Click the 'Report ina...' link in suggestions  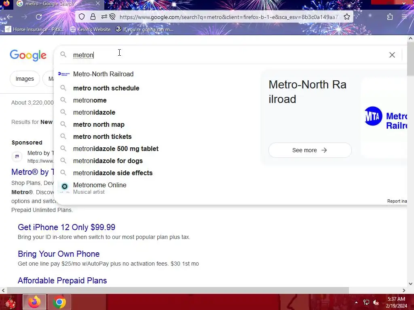click(x=397, y=201)
